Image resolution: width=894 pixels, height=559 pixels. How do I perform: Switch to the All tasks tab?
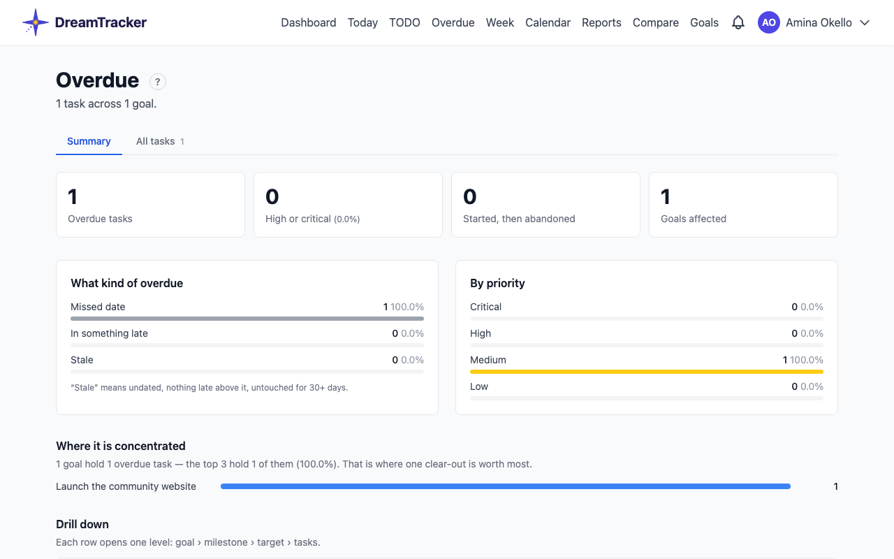click(160, 141)
